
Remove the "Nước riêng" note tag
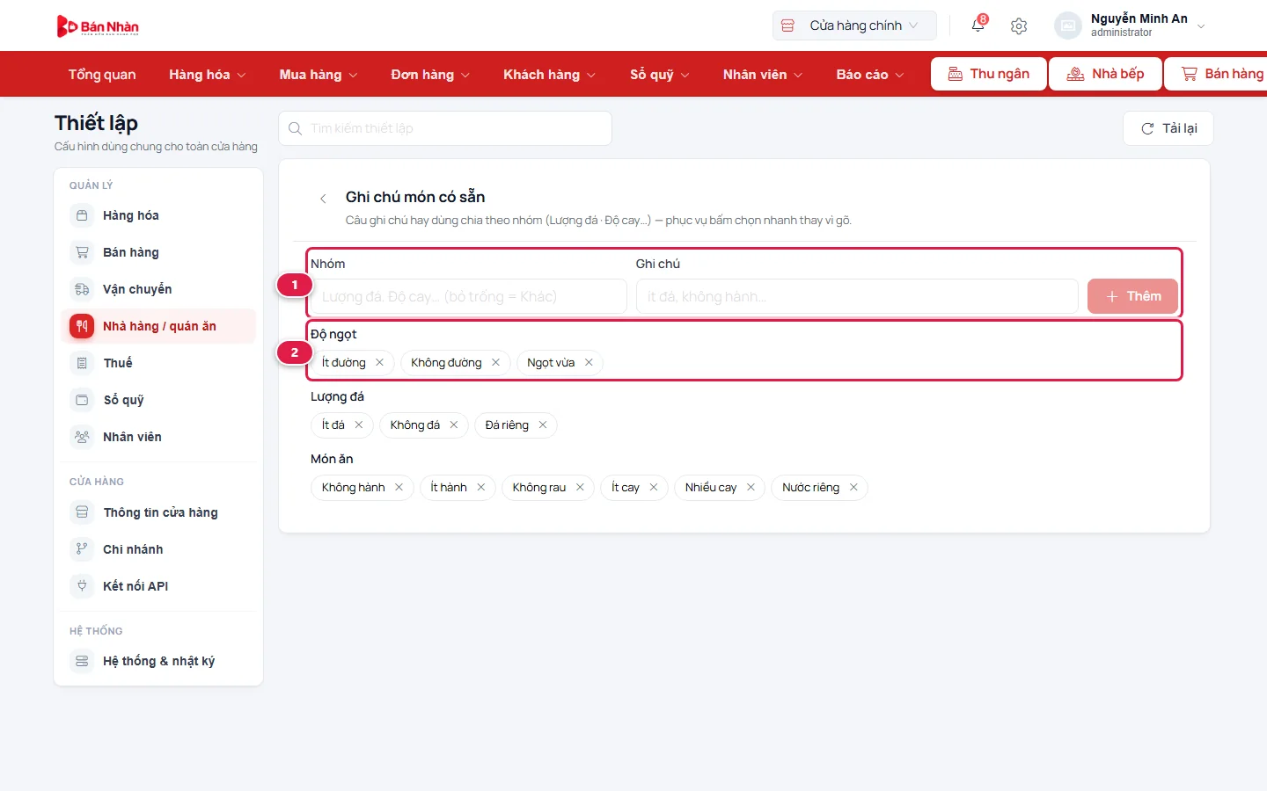(x=853, y=487)
